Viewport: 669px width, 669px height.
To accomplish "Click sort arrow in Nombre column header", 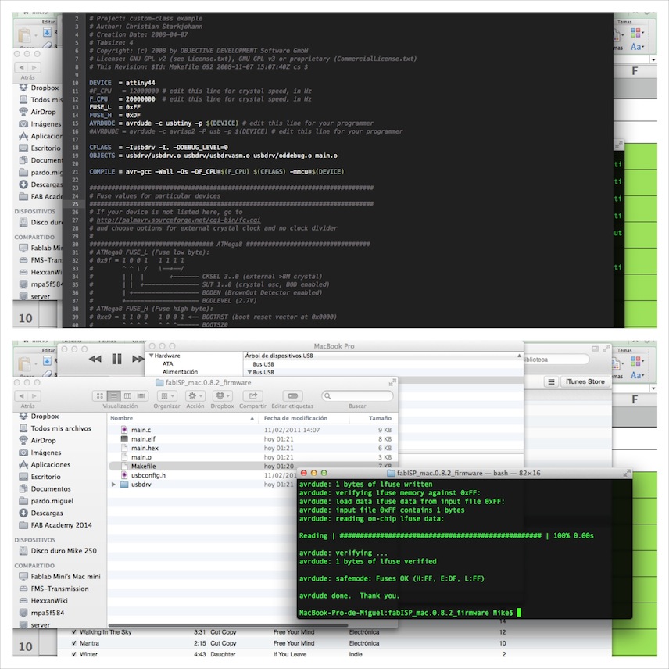I will [x=252, y=419].
